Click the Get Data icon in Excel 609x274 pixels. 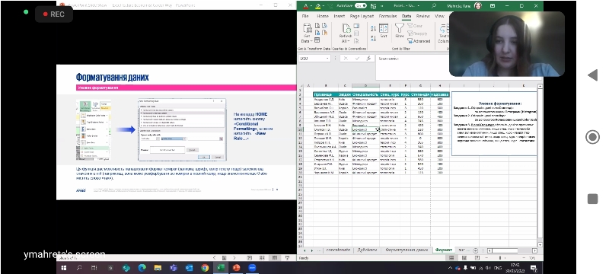coord(308,28)
